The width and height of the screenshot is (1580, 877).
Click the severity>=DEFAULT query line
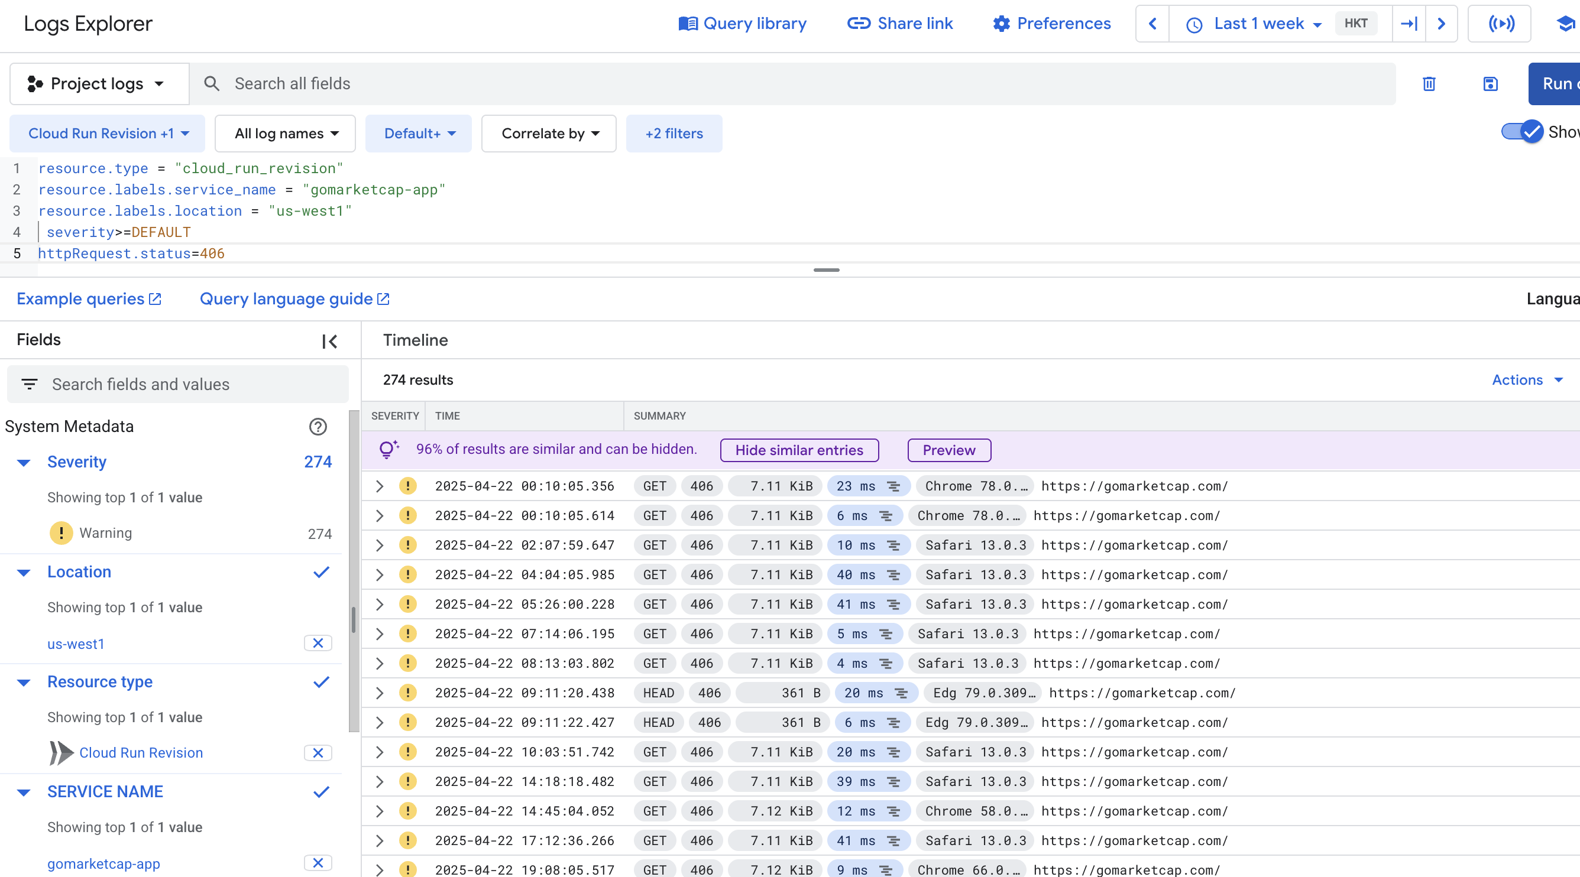118,232
